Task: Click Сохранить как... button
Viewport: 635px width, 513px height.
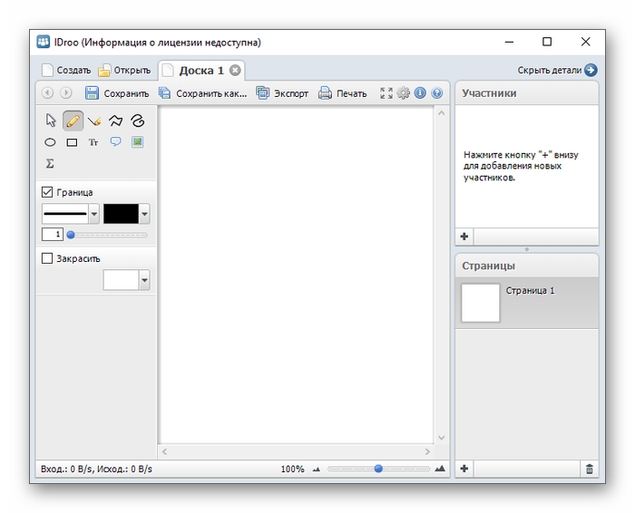Action: point(202,93)
